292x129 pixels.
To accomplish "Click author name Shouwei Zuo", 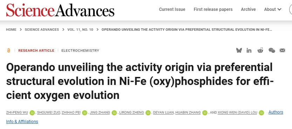I will pyautogui.click(x=49, y=113).
